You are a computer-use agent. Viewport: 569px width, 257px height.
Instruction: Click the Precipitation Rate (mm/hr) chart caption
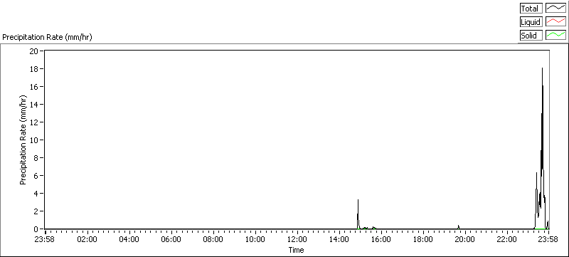47,37
